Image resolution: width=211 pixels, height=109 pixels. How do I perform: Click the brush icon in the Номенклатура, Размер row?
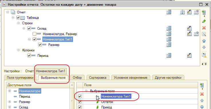pyautogui.click(x=189, y=34)
